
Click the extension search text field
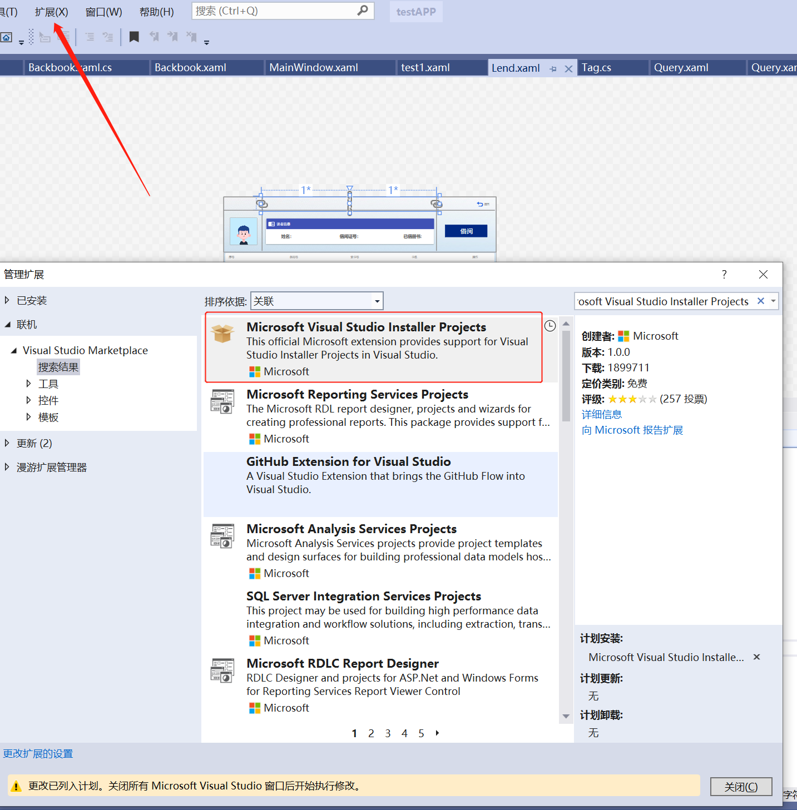(665, 301)
